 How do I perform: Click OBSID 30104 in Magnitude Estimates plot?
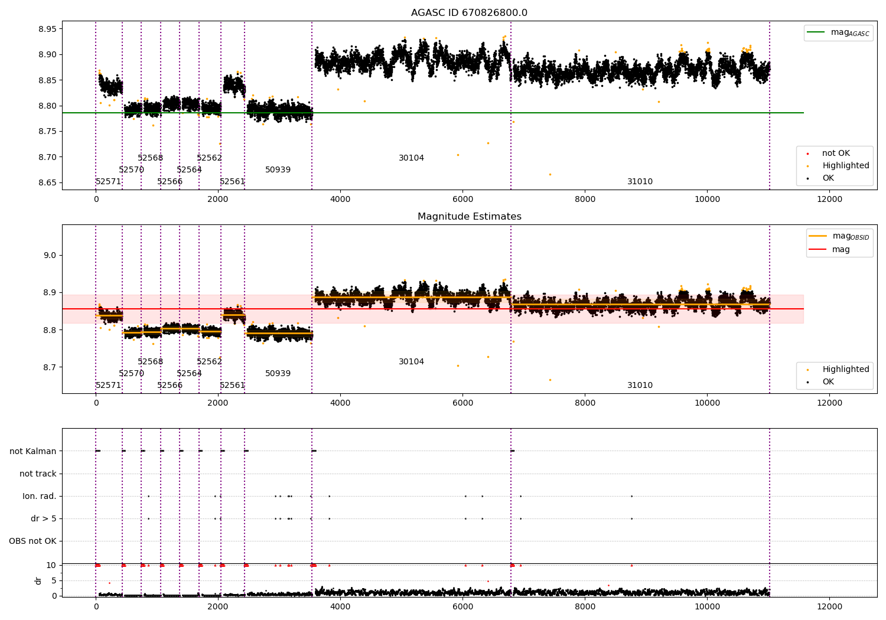[412, 362]
